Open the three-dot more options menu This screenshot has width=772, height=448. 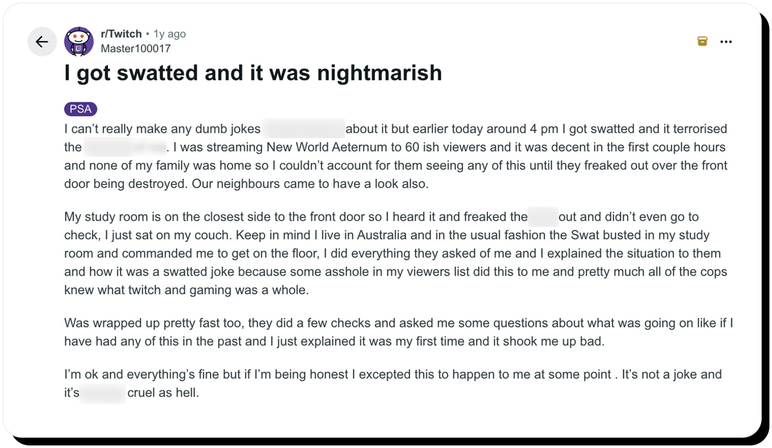pyautogui.click(x=726, y=42)
